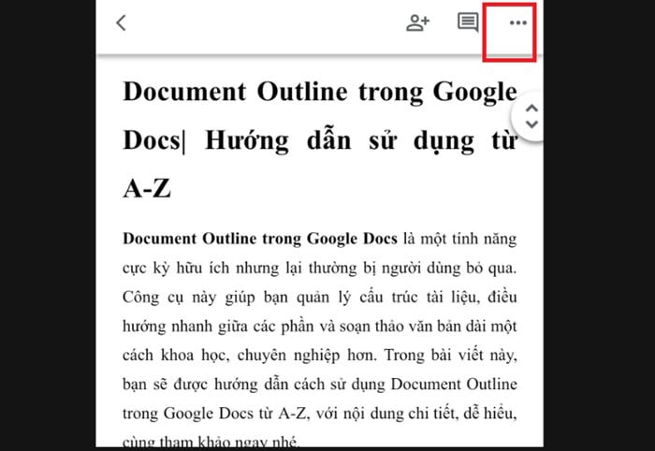Click line starting "cách khoa học, chuyên nghiệp"

[x=320, y=356]
